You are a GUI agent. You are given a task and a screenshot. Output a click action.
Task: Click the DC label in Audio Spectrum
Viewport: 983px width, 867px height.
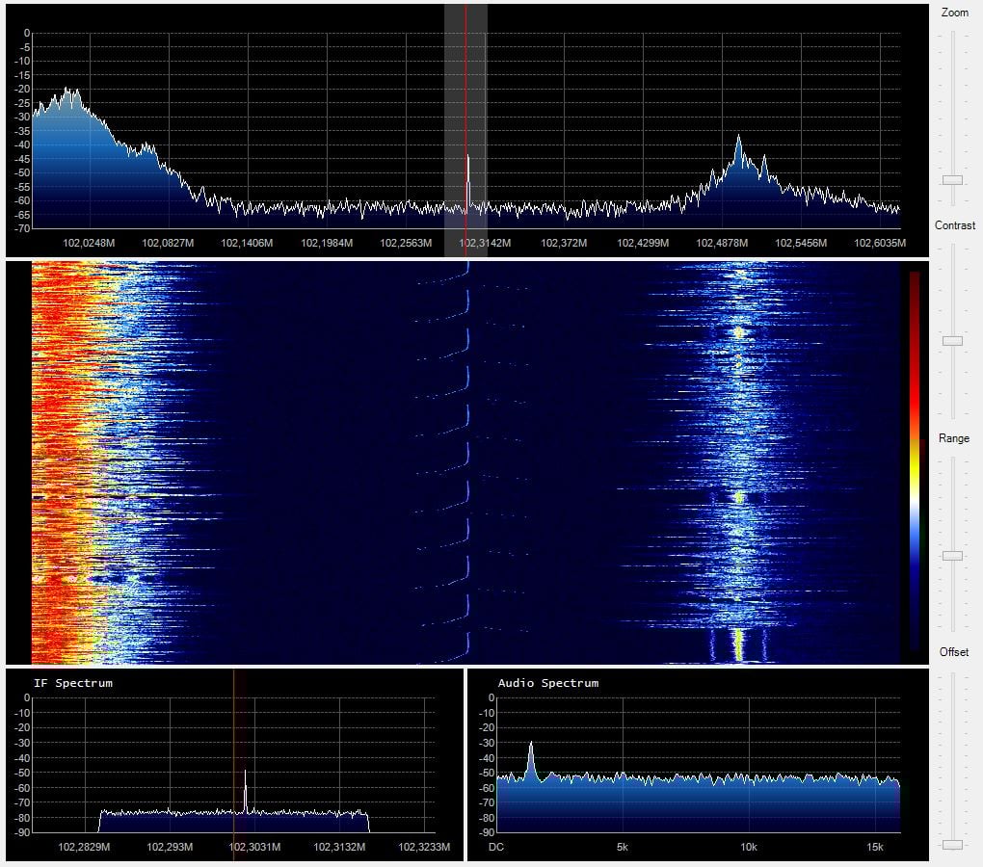click(x=496, y=847)
